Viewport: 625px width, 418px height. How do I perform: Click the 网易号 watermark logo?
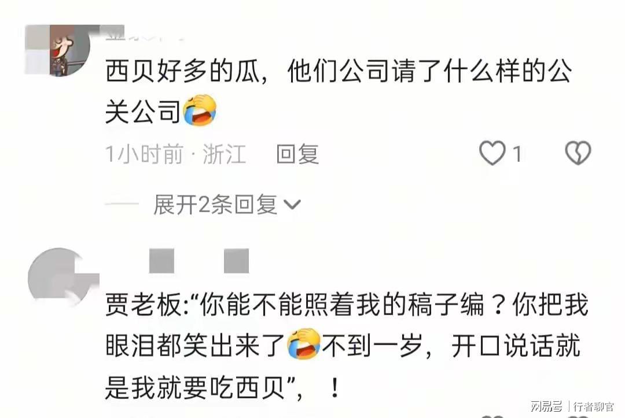pos(546,406)
